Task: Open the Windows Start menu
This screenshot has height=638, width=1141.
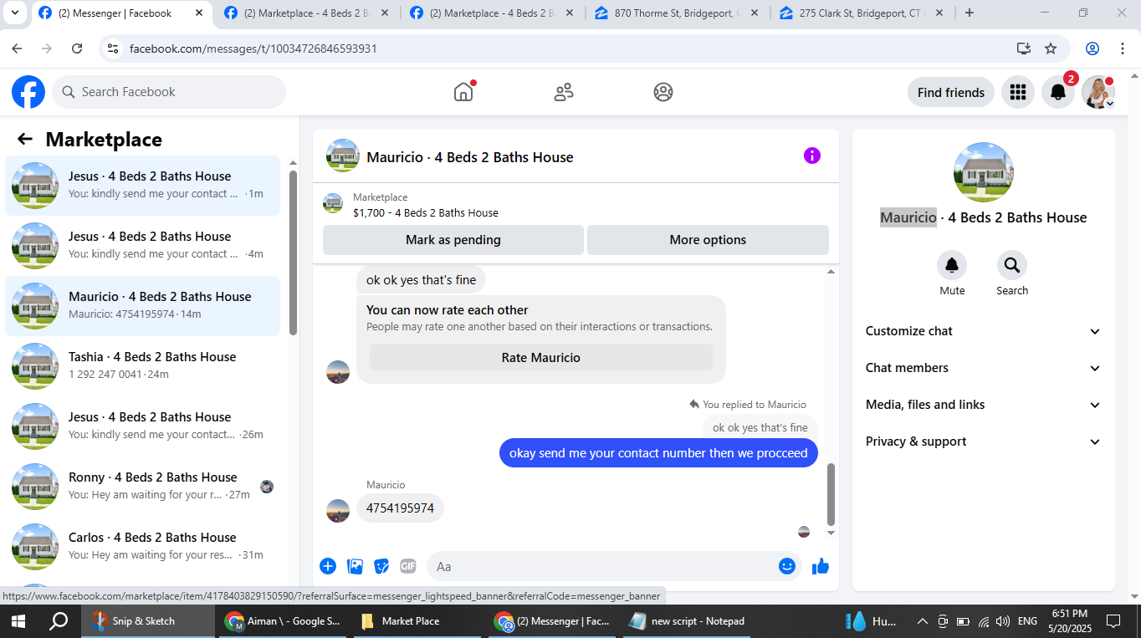Action: pyautogui.click(x=18, y=621)
